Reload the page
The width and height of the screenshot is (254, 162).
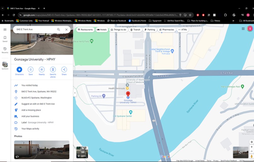[x=14, y=15]
